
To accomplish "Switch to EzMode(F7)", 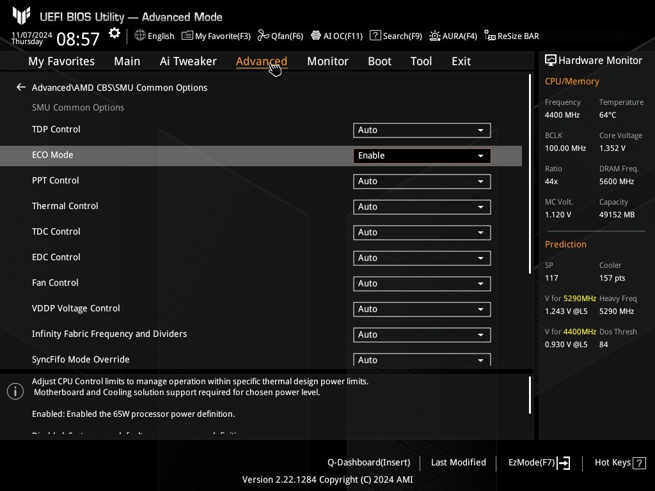I will coord(539,463).
